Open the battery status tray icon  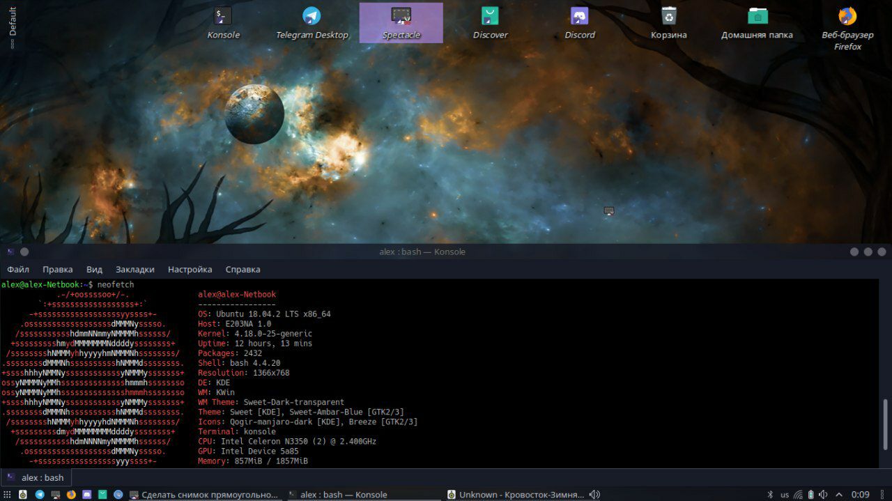click(810, 495)
